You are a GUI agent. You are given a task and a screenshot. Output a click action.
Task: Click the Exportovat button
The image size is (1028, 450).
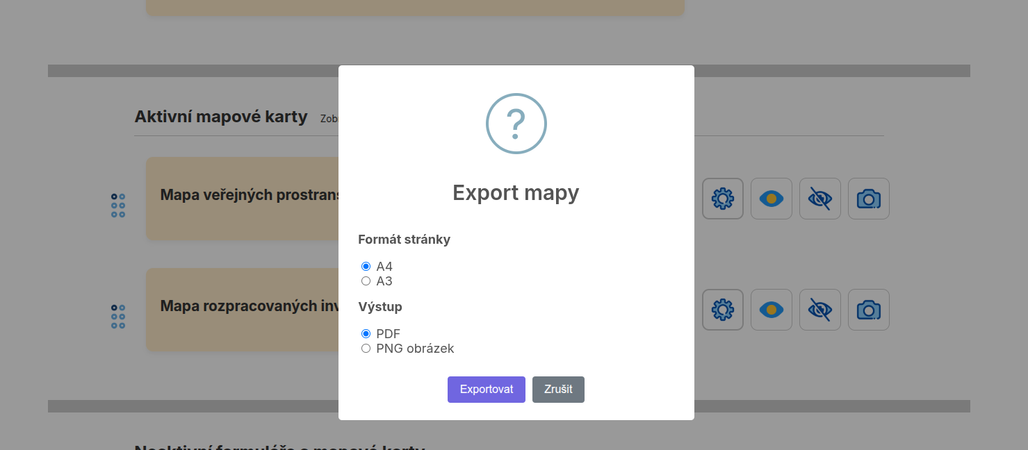pyautogui.click(x=487, y=390)
